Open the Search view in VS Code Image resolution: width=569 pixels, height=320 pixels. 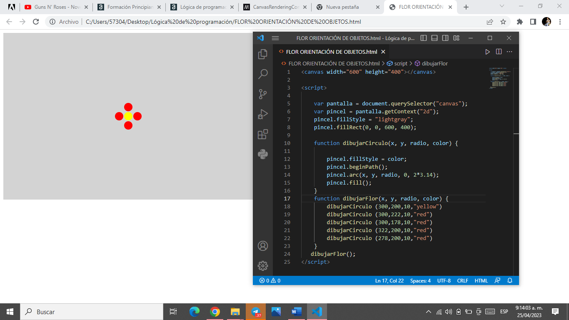(263, 74)
